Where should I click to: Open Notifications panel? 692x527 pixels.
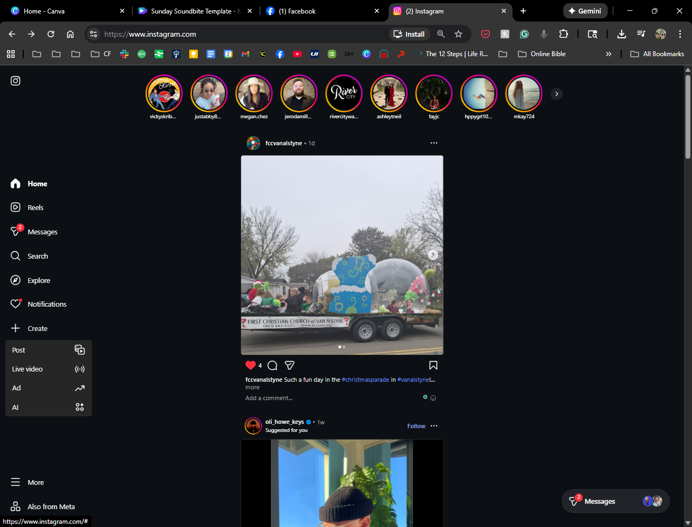coord(46,304)
